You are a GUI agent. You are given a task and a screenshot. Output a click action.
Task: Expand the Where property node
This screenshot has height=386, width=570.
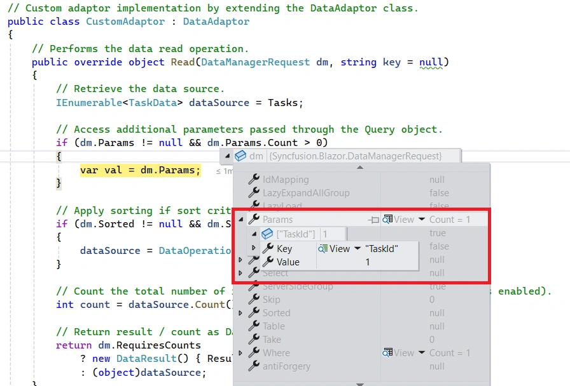(240, 352)
